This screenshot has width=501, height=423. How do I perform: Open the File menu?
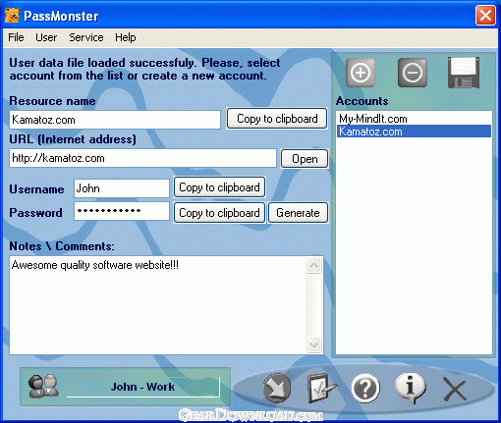16,37
